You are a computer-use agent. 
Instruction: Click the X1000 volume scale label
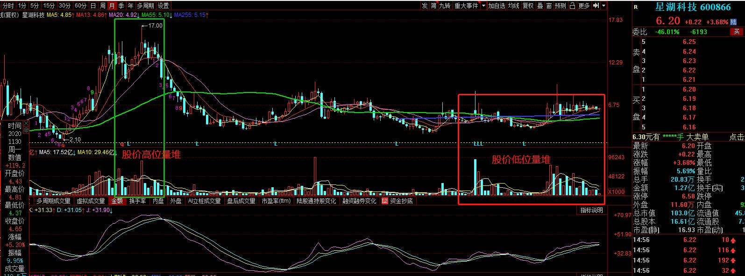[x=617, y=192]
